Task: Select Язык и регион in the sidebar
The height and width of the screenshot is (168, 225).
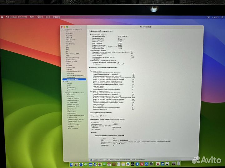Action: pos(73,128)
